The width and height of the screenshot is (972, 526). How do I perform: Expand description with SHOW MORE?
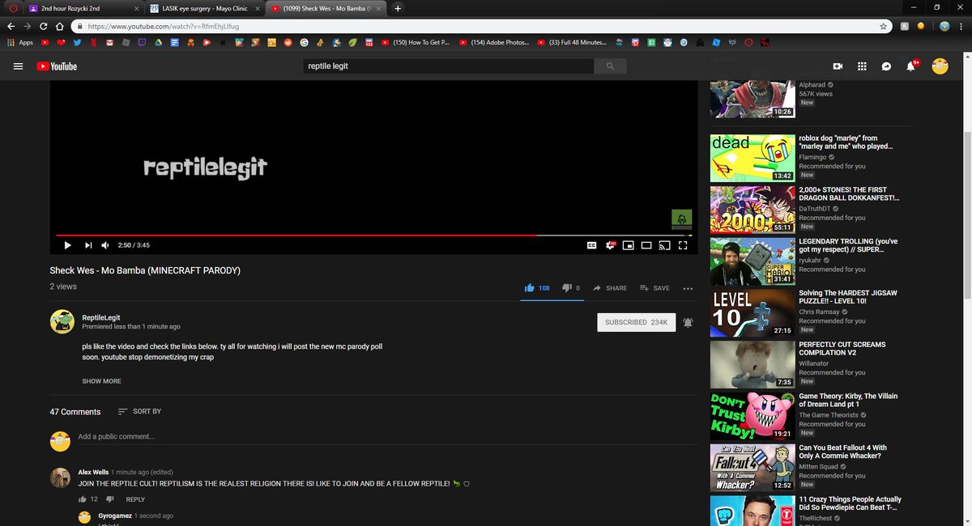101,381
